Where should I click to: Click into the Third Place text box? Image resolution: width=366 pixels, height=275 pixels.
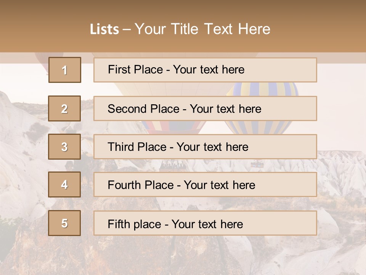205,147
